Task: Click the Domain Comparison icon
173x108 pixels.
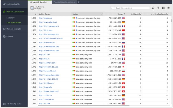Action: tap(4, 11)
